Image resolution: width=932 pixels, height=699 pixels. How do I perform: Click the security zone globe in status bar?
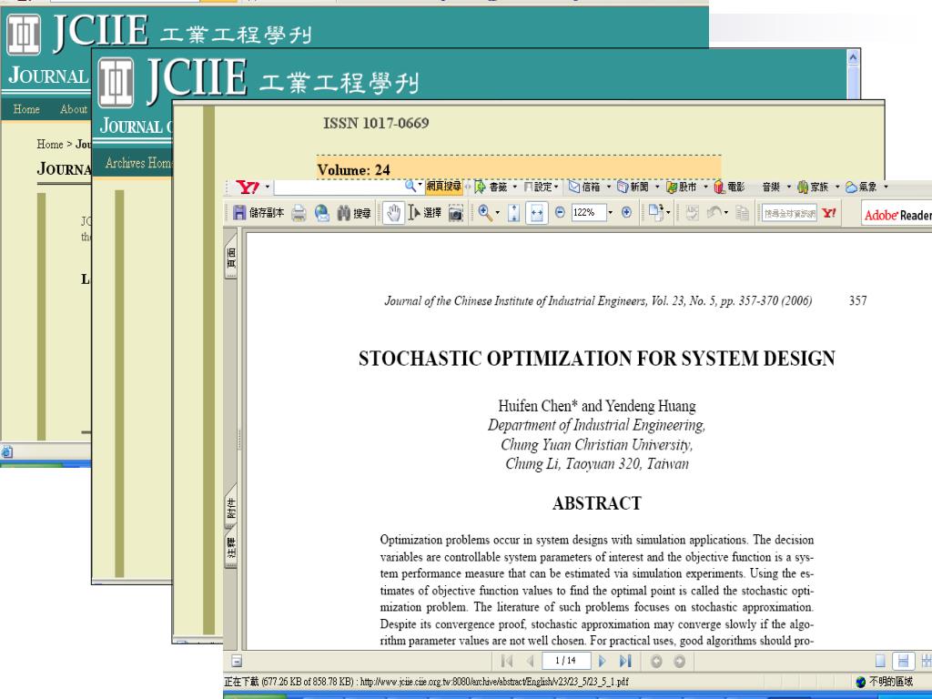click(x=861, y=682)
